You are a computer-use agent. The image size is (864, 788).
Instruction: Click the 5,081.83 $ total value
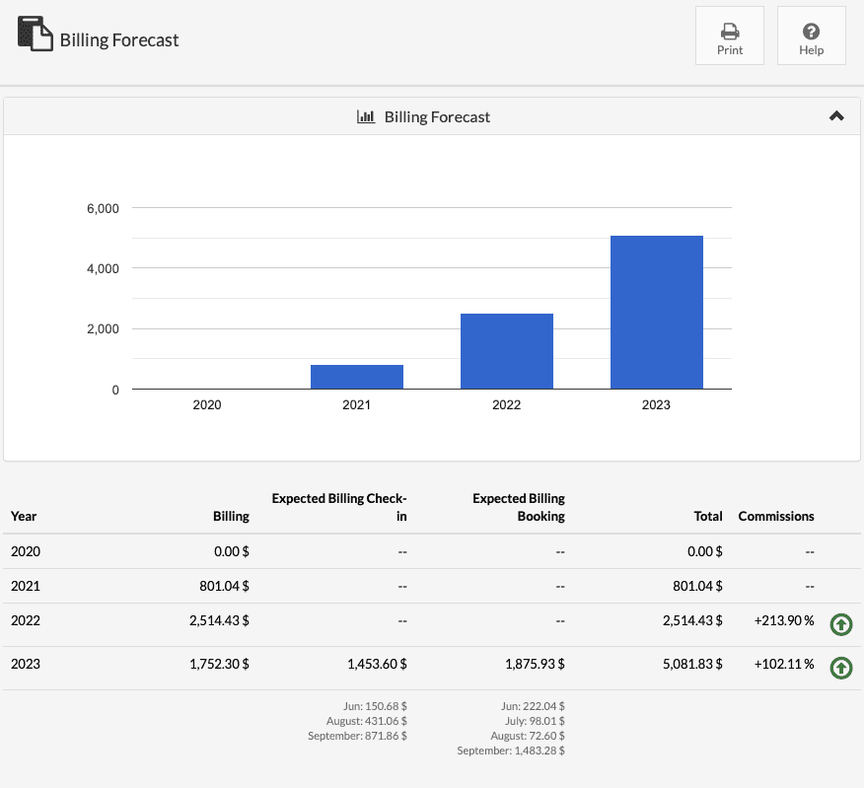692,664
